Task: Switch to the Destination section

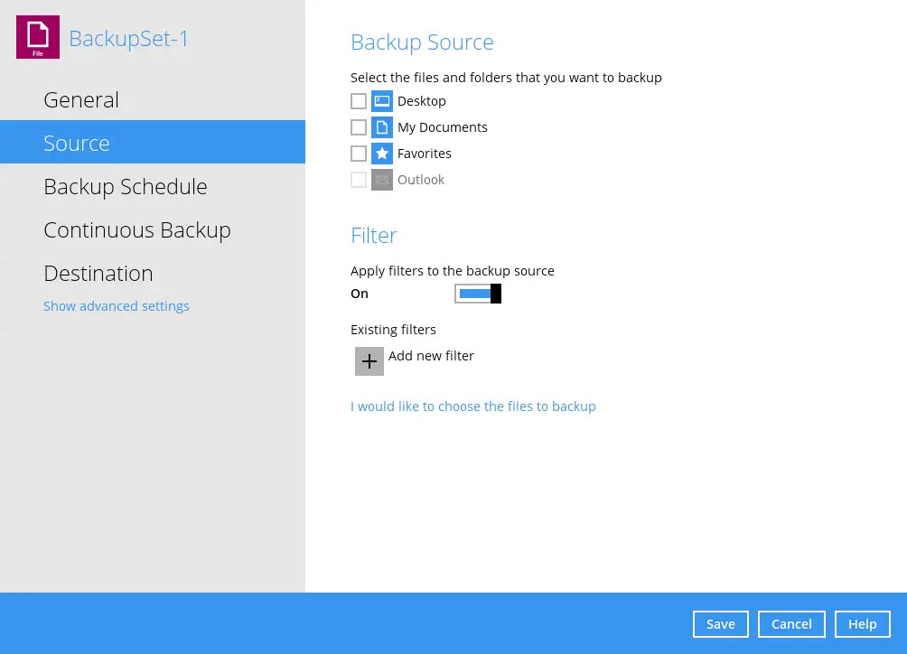Action: coord(98,274)
